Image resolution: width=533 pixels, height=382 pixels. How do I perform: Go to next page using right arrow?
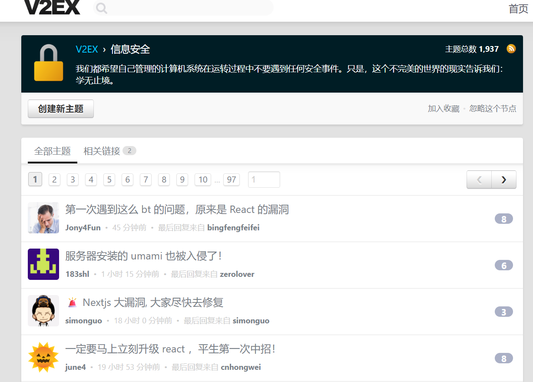click(503, 179)
